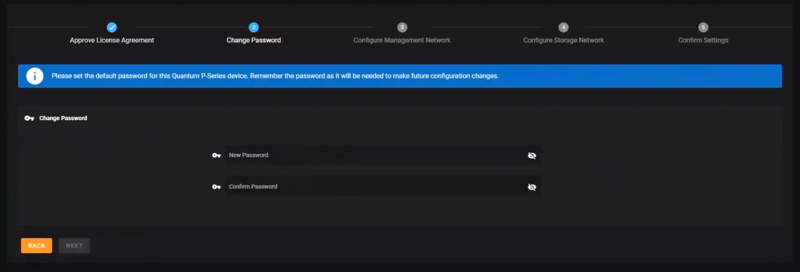The width and height of the screenshot is (800, 272).
Task: Click the orange BACK button
Action: click(x=37, y=246)
